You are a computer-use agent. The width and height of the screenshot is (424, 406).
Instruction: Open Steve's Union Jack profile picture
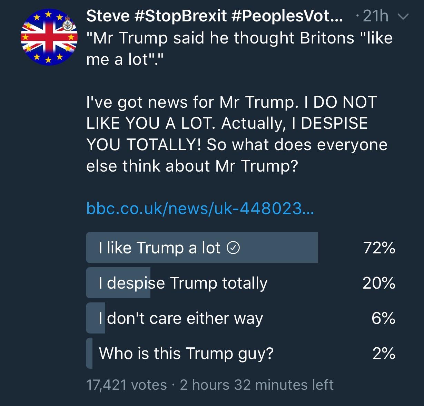tap(49, 37)
